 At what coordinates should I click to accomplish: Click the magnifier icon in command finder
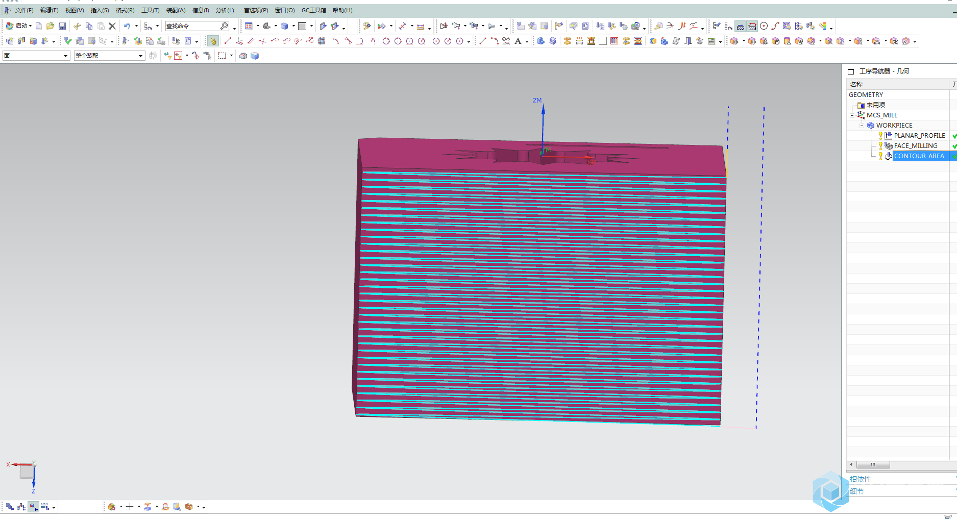(224, 26)
